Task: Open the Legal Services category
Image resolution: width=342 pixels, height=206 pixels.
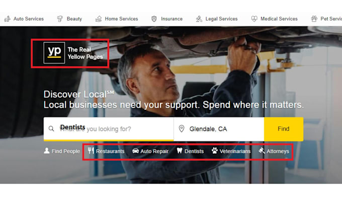Action: point(221,19)
